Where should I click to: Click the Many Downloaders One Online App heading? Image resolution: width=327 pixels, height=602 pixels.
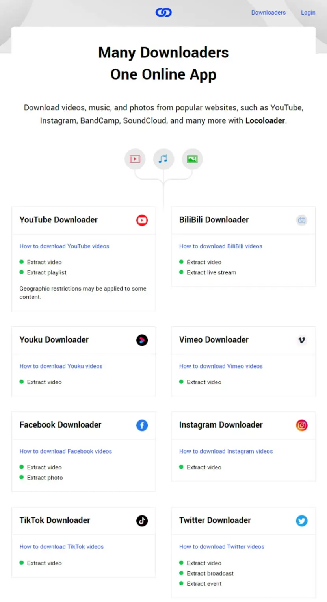pos(163,63)
